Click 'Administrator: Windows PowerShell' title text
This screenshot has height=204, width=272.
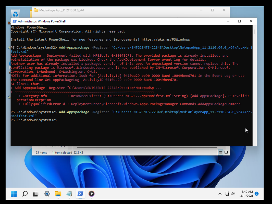[42, 21]
